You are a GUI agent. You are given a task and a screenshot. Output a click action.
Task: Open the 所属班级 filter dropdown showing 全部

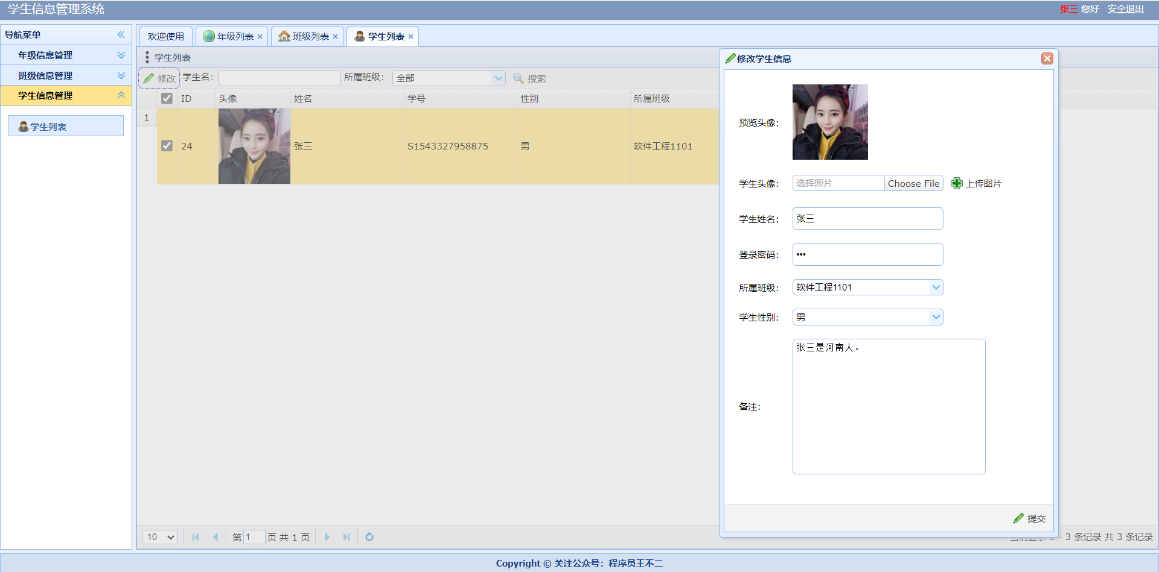tap(498, 78)
